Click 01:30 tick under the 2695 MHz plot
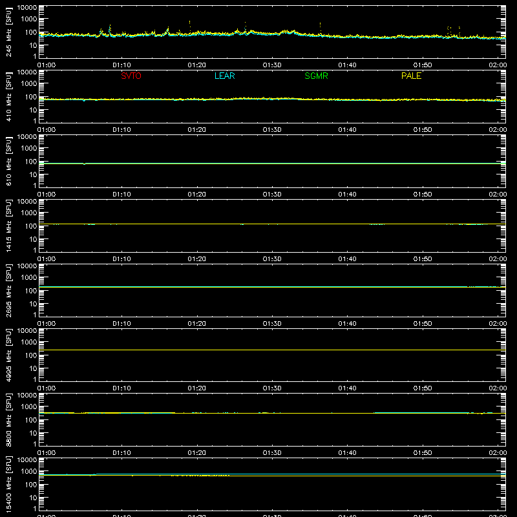This screenshot has width=517, height=517. click(x=272, y=324)
